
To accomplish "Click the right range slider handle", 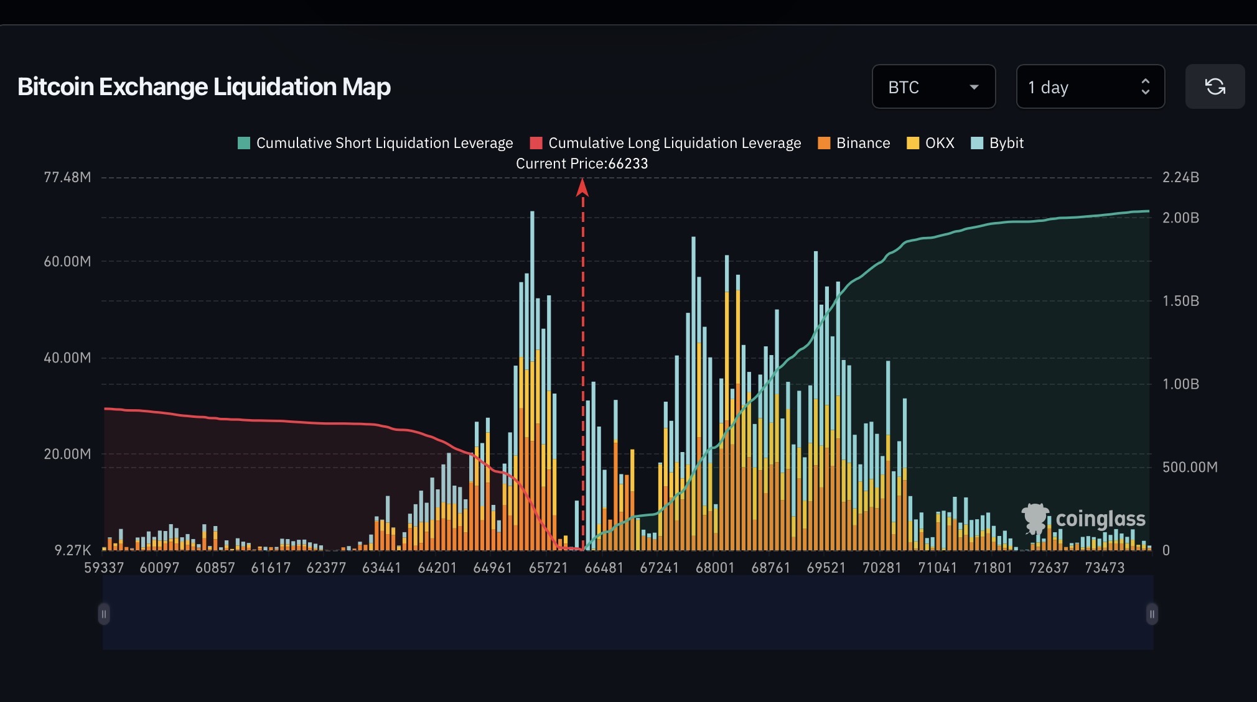I will [1152, 614].
